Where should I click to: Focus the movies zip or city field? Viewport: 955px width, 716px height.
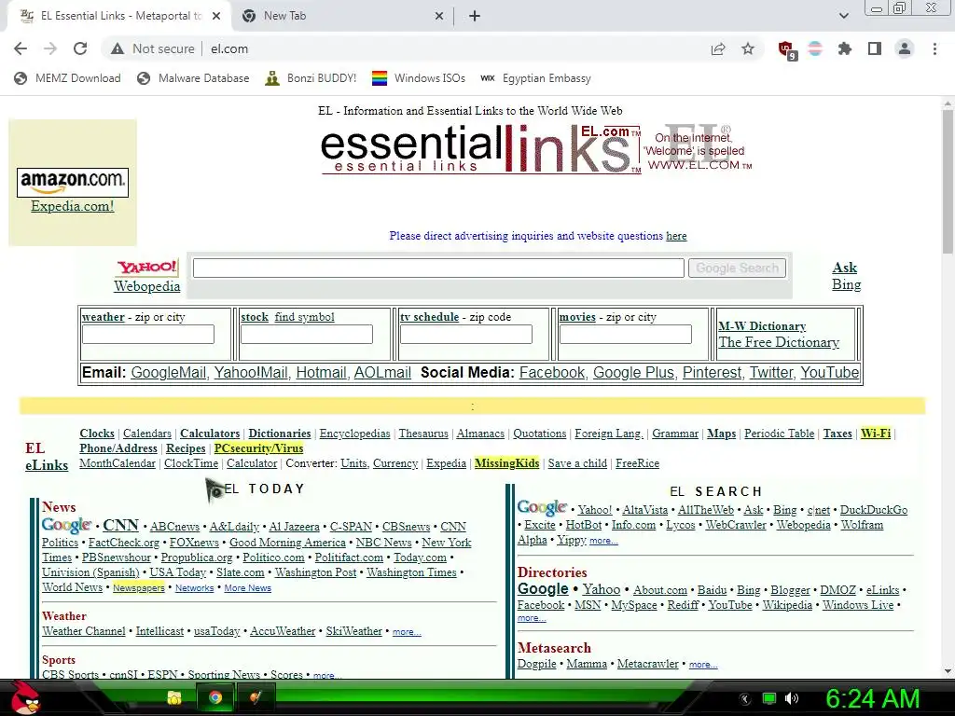pyautogui.click(x=626, y=335)
